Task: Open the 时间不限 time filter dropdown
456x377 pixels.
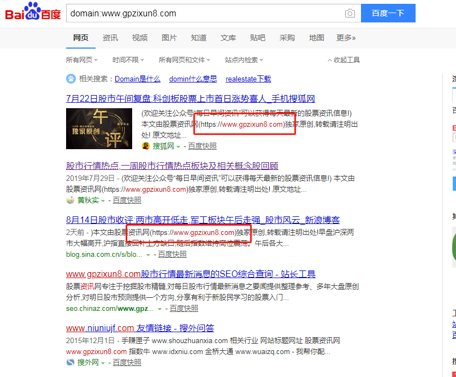Action: 128,60
